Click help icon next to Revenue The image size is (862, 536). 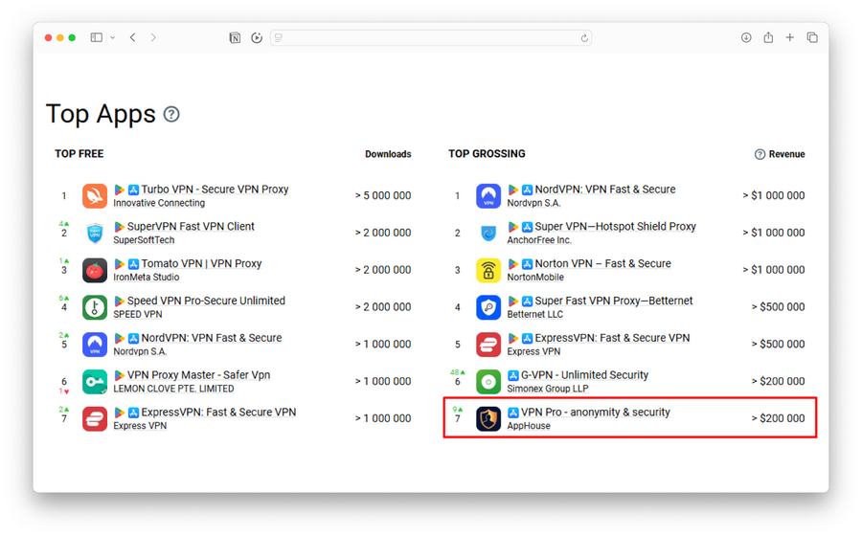pyautogui.click(x=760, y=154)
